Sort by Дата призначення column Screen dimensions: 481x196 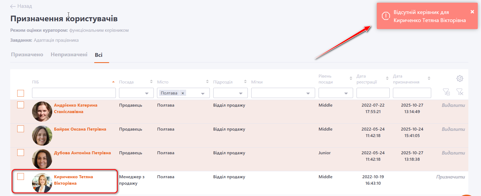tap(429, 78)
